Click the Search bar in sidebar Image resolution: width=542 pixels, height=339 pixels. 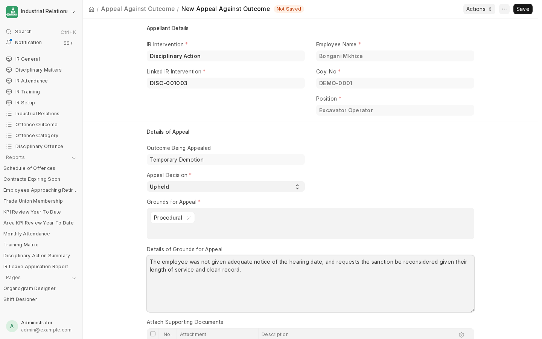click(41, 32)
